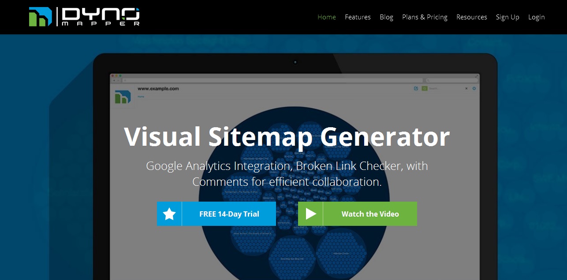The width and height of the screenshot is (567, 280).
Task: Open the Resources menu
Action: (472, 17)
